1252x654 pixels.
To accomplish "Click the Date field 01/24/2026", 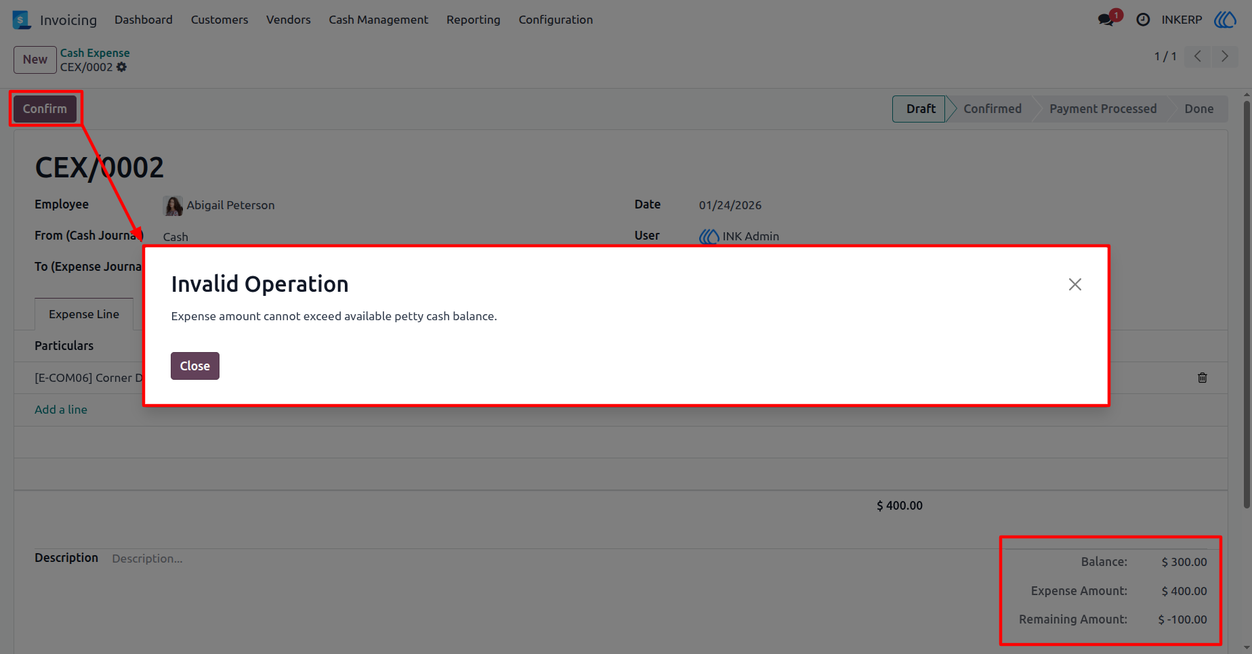I will pos(730,205).
